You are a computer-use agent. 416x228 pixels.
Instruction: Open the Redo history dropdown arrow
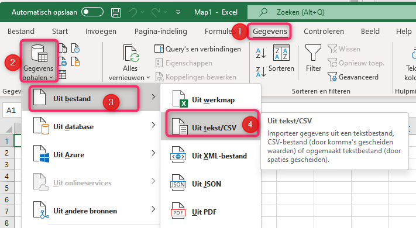point(165,12)
